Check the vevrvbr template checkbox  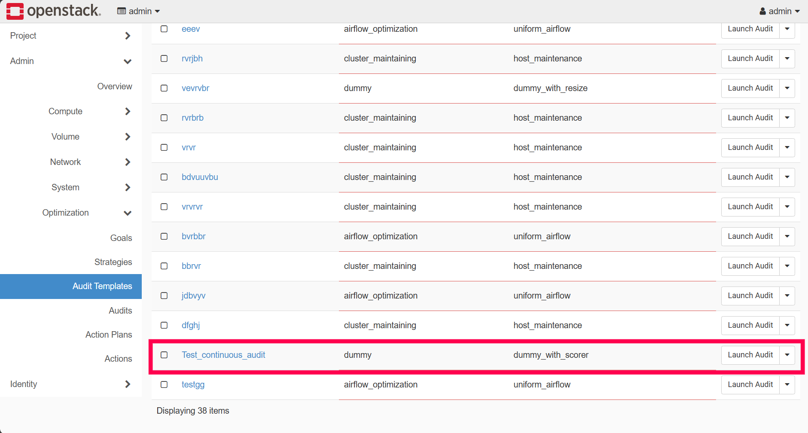coord(164,88)
